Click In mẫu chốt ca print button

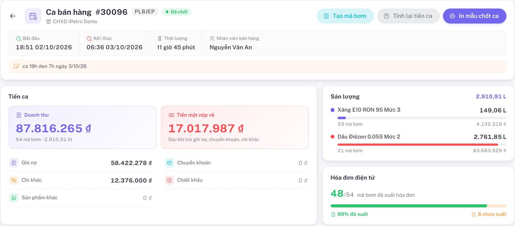click(x=475, y=16)
